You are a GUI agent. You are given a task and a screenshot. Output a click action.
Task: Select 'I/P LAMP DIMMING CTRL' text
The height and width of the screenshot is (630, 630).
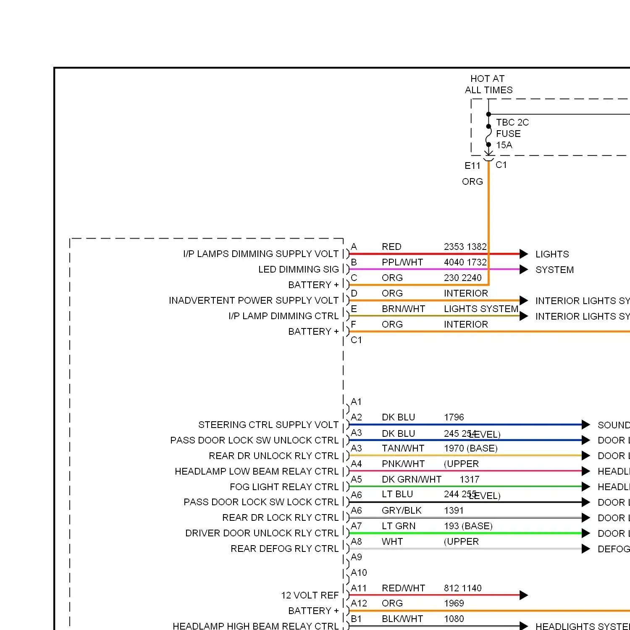coord(283,316)
